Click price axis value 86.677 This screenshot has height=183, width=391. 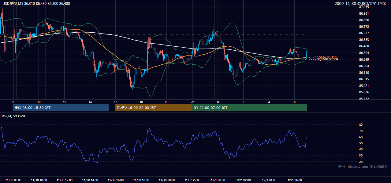tap(364, 33)
